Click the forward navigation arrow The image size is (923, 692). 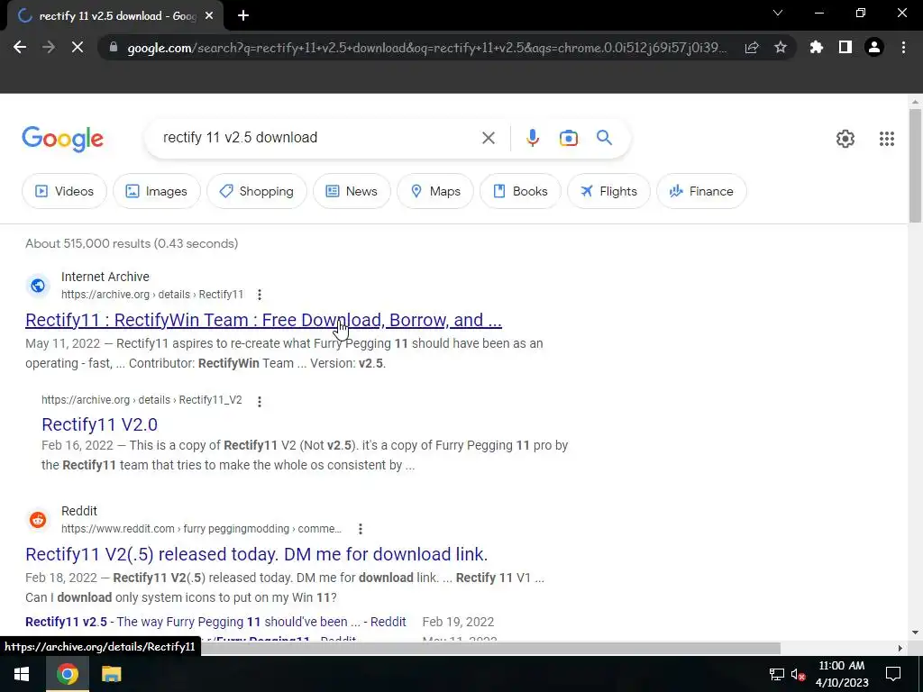(x=49, y=48)
